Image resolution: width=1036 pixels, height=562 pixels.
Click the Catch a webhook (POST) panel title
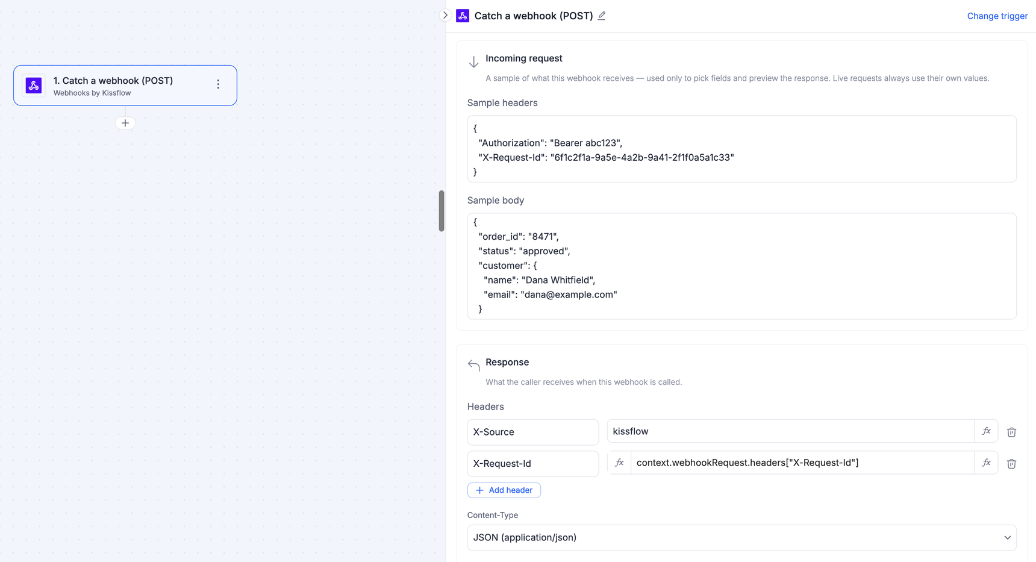[534, 16]
